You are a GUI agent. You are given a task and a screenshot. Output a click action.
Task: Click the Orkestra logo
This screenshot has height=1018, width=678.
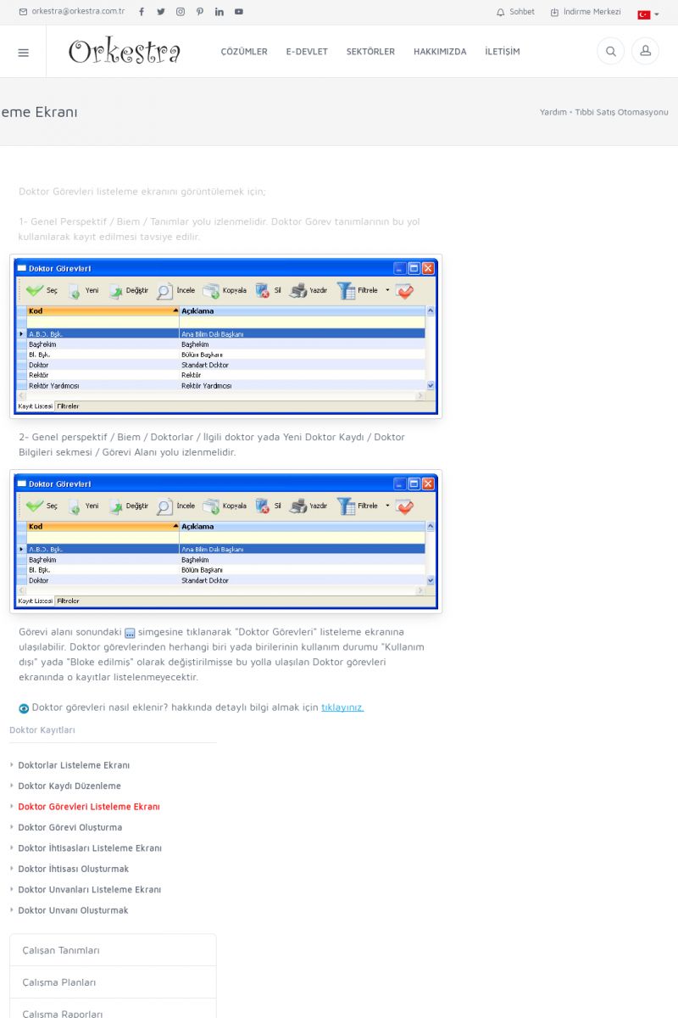(125, 52)
